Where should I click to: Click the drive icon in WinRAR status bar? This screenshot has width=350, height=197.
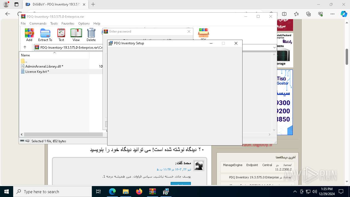point(22,141)
